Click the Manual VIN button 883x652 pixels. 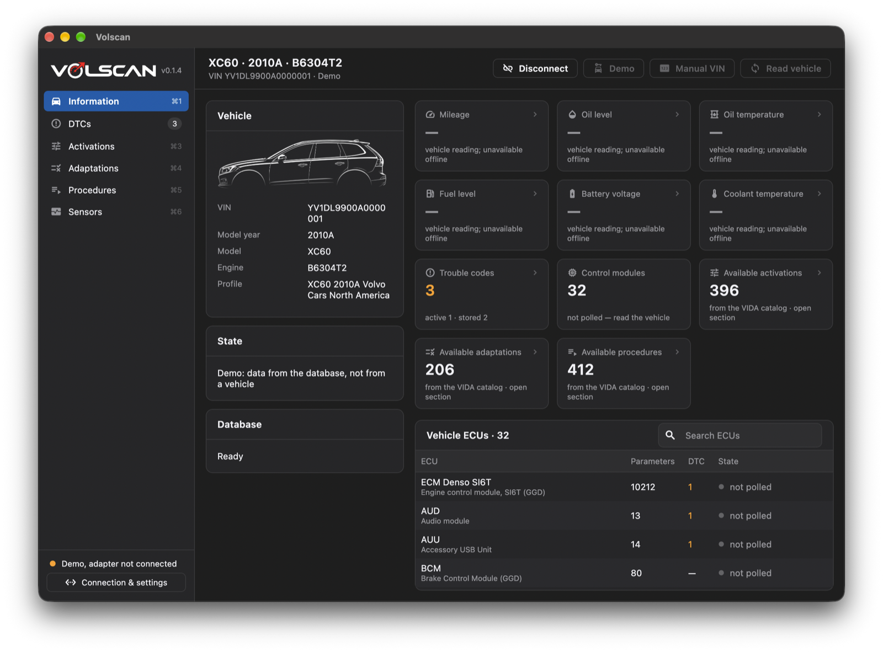pos(692,68)
